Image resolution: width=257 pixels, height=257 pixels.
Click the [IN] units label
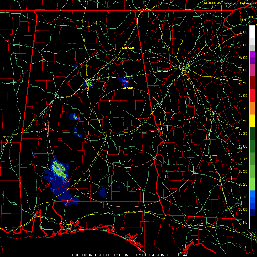coord(244,20)
